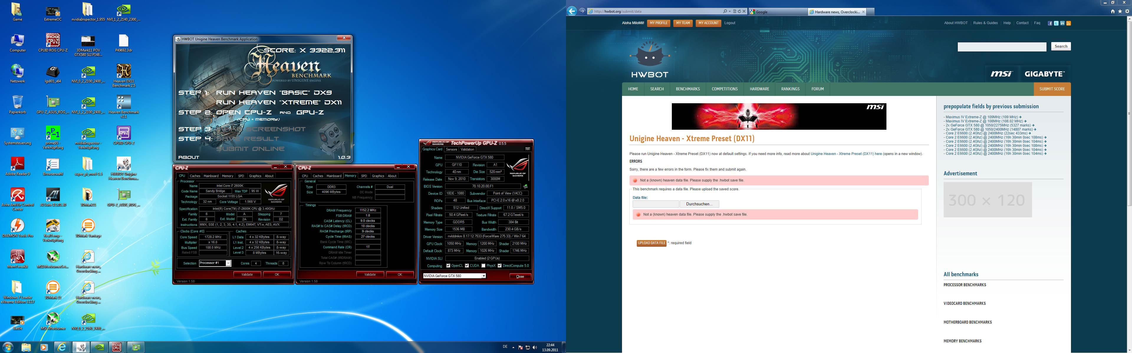
Task: Open browser favorites star icon
Action: 1120,11
